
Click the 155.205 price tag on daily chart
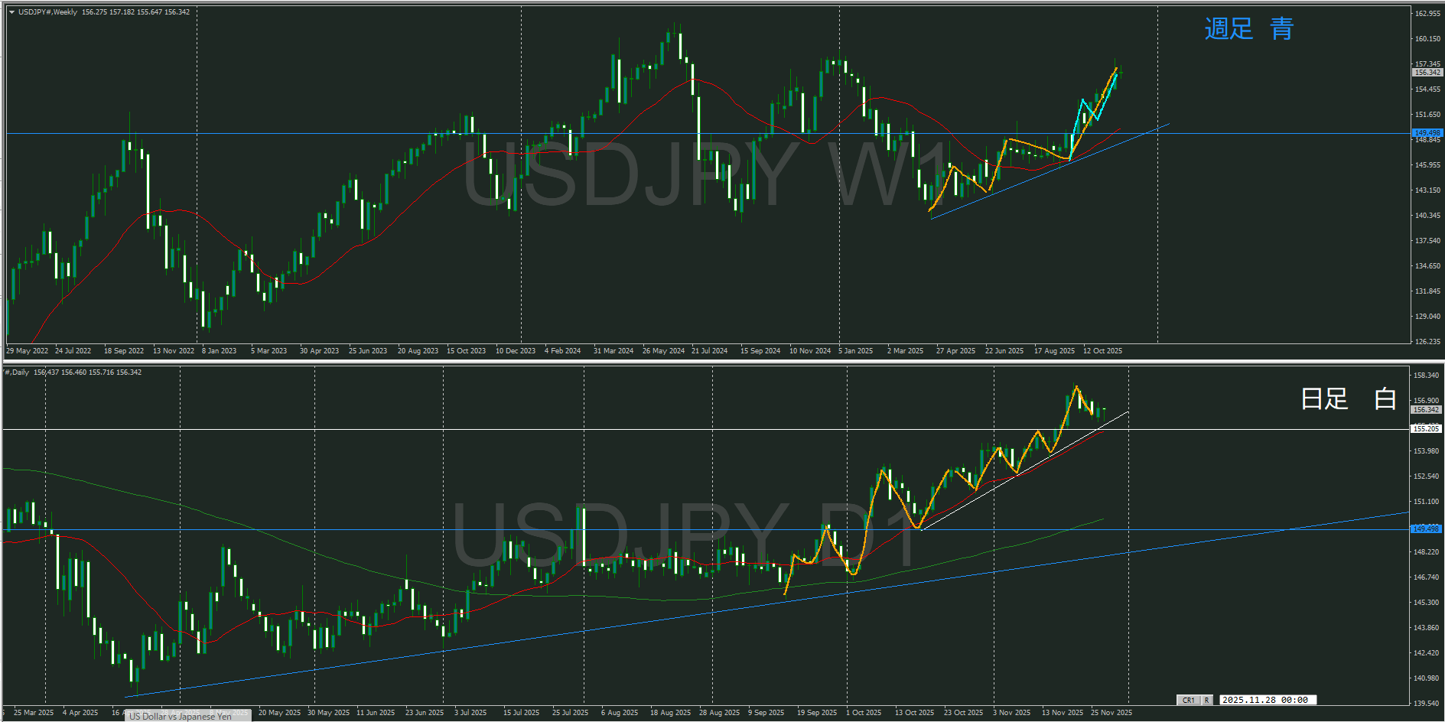tap(1427, 429)
